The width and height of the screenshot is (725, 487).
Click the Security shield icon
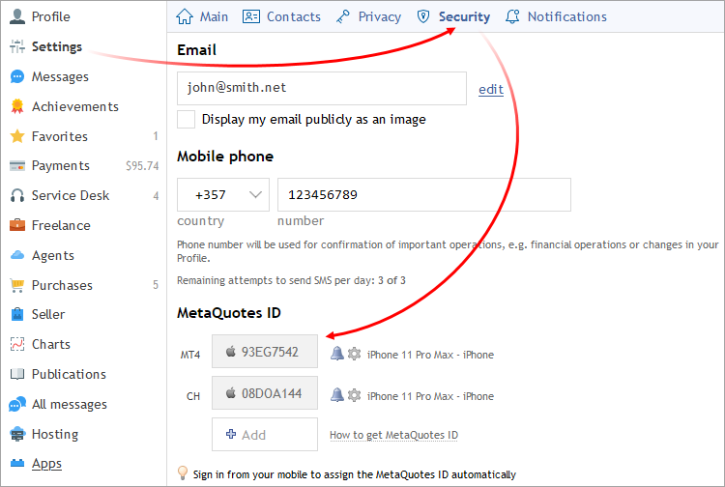pos(423,16)
